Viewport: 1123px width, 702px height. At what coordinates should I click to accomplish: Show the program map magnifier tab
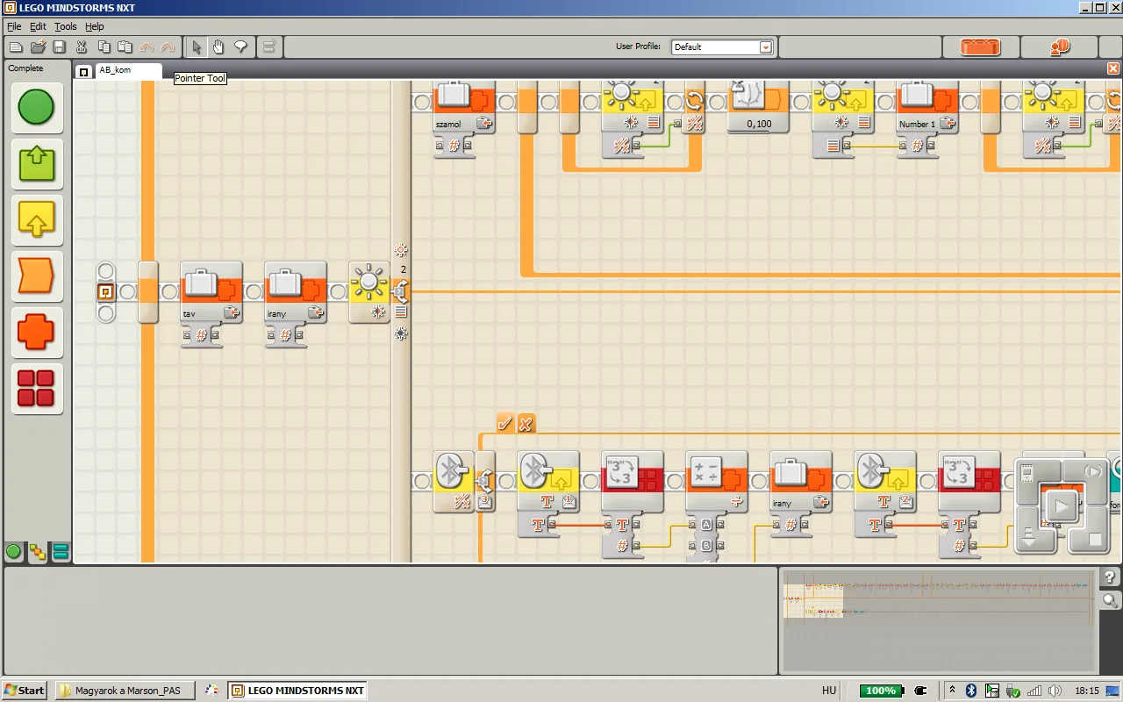1111,600
